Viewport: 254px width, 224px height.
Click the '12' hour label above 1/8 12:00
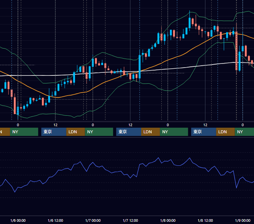(205, 125)
